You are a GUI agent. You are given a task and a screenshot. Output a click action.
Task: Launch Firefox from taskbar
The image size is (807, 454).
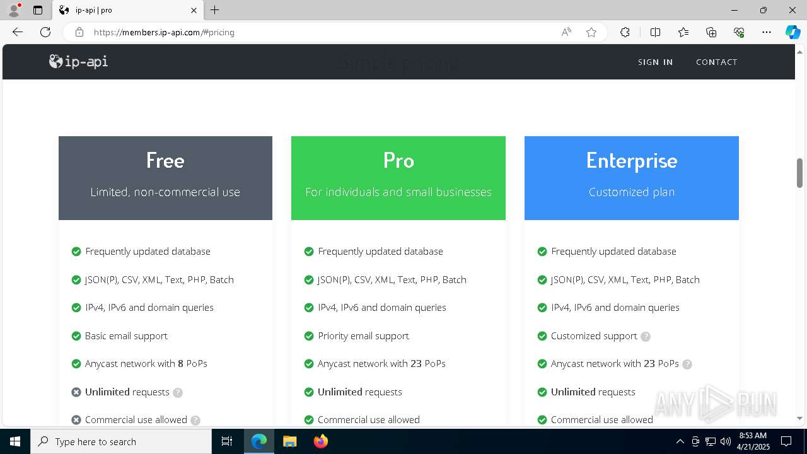point(320,441)
